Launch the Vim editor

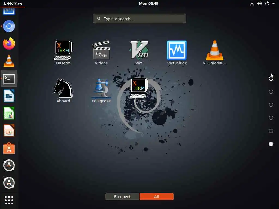139,53
